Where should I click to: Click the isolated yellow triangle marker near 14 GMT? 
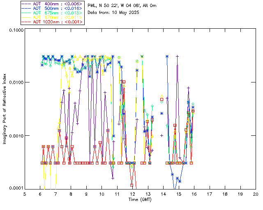(x=161, y=96)
